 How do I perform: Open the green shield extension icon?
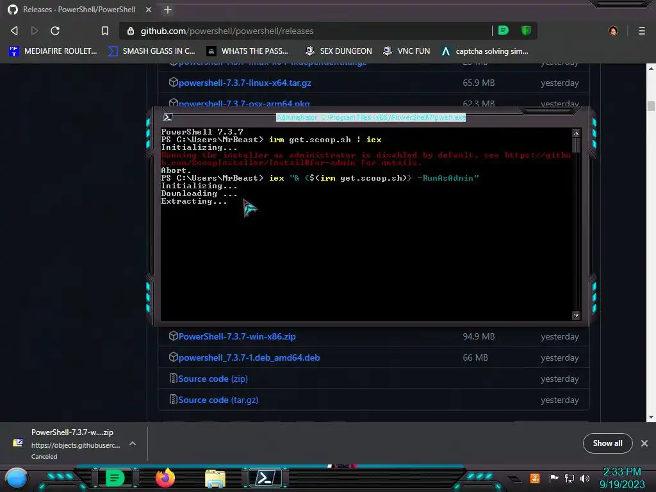coord(526,30)
